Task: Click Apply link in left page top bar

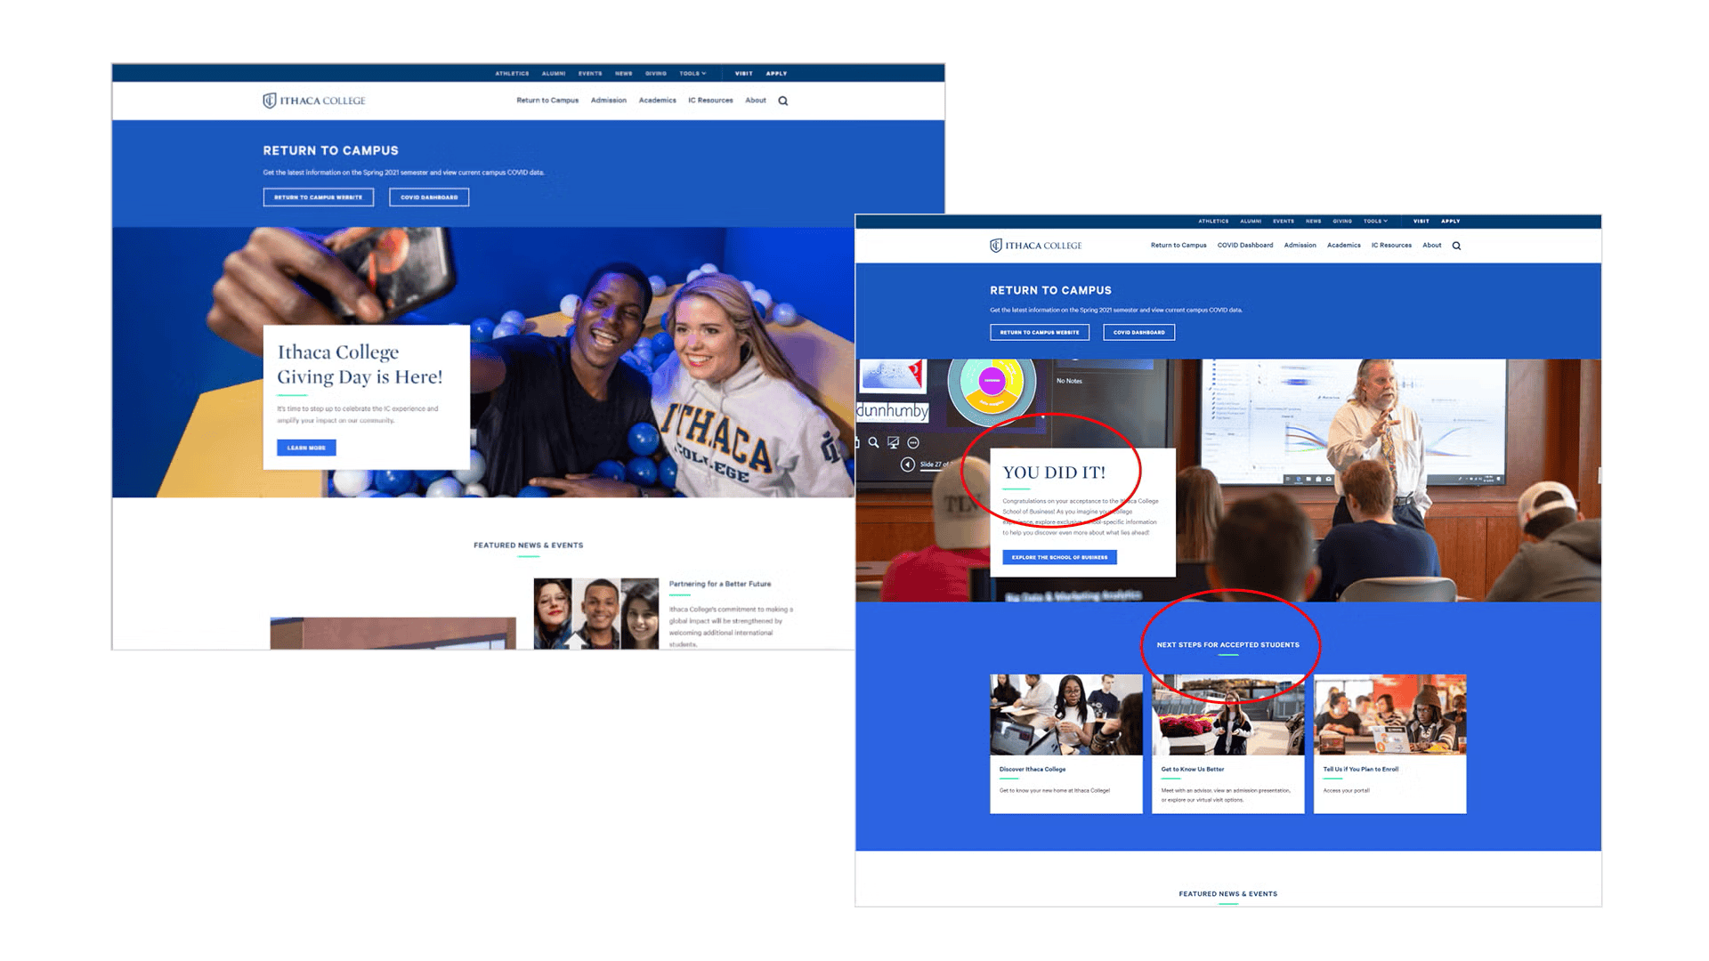Action: 776,74
